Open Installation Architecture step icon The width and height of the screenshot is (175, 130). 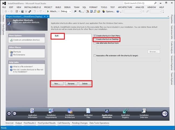pyautogui.click(x=70, y=111)
